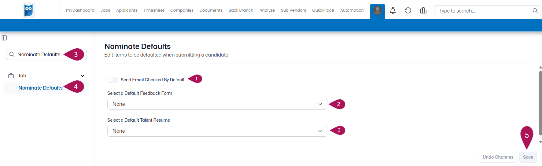Click the scrollbar up arrow
542x166 pixels.
pyautogui.click(x=540, y=67)
